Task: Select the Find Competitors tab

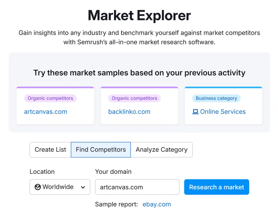Action: (x=101, y=150)
